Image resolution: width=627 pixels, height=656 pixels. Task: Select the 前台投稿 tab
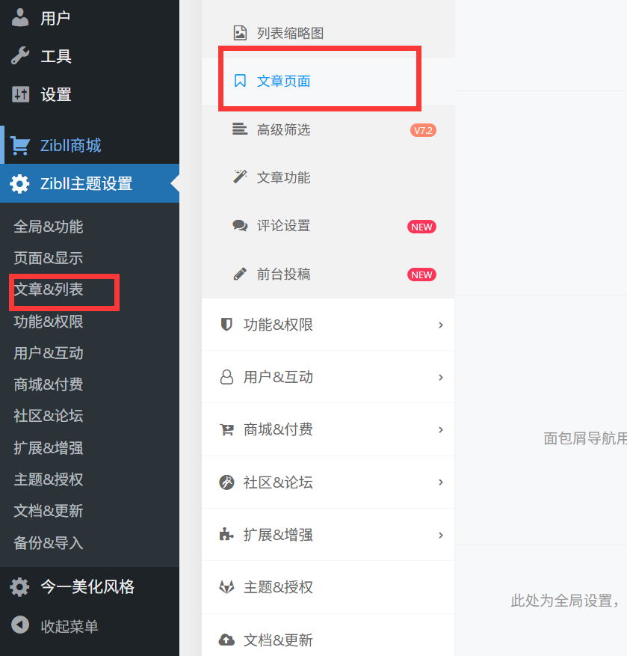pyautogui.click(x=328, y=275)
